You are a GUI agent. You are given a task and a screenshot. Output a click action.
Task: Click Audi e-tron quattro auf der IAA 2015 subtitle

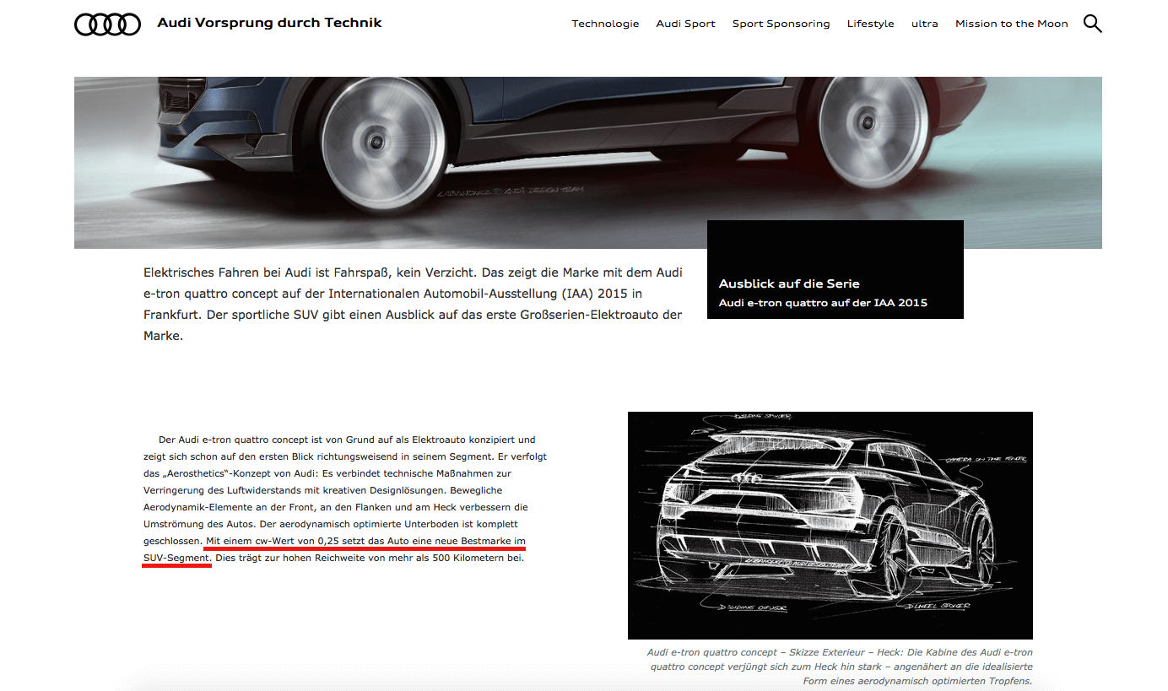tap(822, 303)
